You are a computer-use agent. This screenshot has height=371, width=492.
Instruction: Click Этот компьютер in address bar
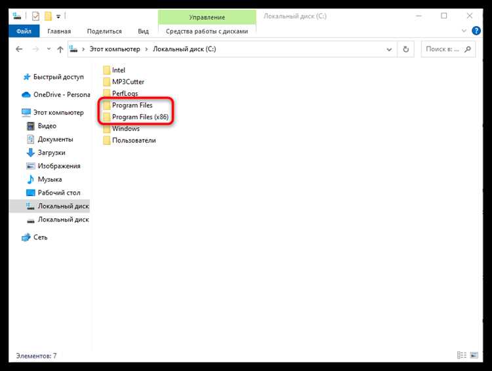[115, 49]
